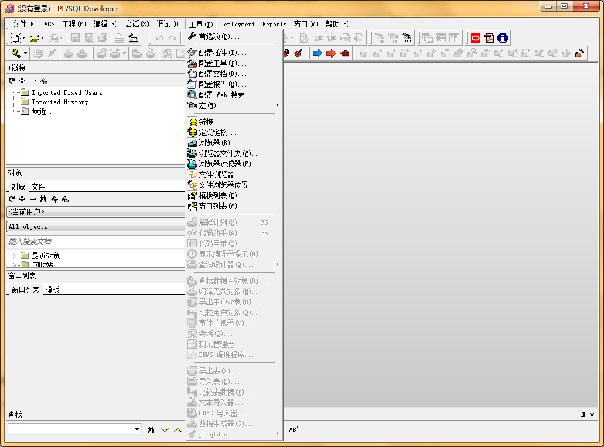Expand the 最近对象 tree node

pos(14,256)
